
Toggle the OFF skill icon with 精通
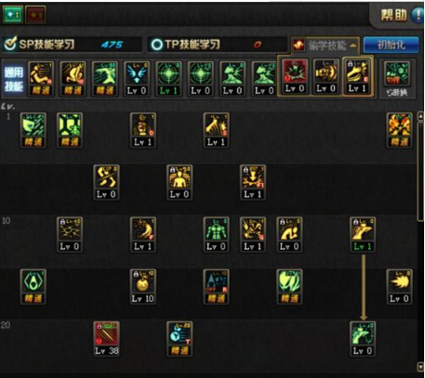[216, 287]
